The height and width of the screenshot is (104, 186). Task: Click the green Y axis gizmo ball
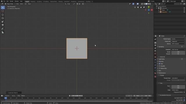(x=149, y=7)
